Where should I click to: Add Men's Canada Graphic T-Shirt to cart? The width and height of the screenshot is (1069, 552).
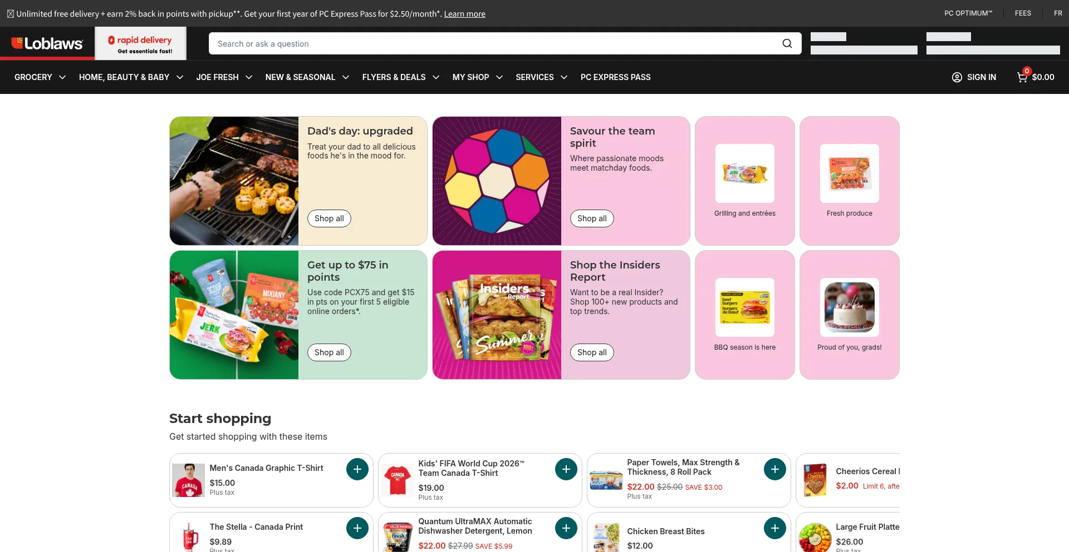357,469
